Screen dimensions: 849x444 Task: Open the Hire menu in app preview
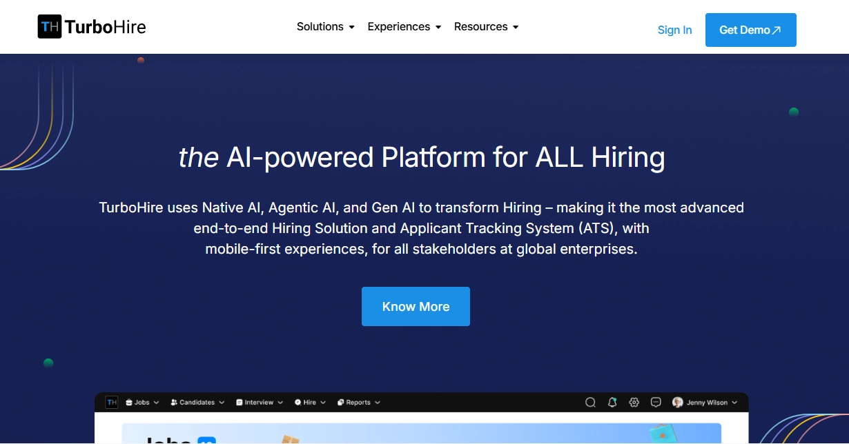coord(310,403)
